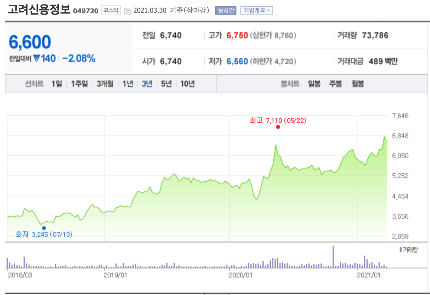
Task: Click the 고가 6,750 value
Action: point(237,35)
